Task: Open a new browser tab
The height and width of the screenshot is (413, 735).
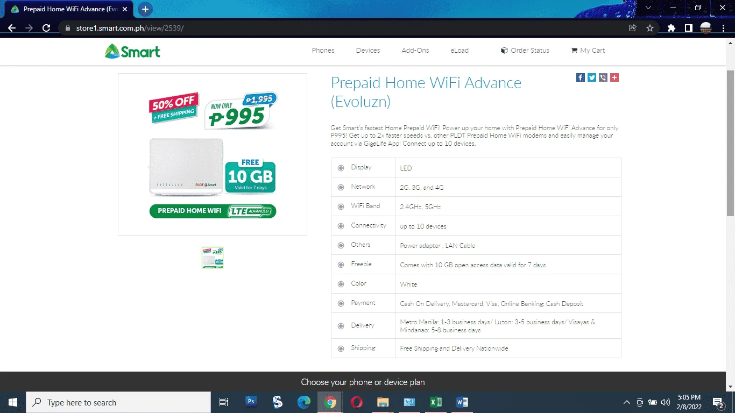Action: tap(145, 9)
